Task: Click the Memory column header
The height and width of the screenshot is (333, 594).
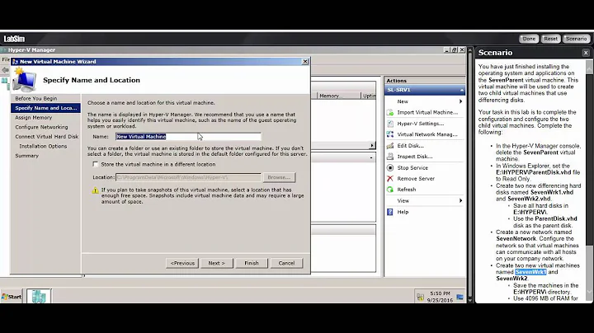Action: (x=338, y=96)
